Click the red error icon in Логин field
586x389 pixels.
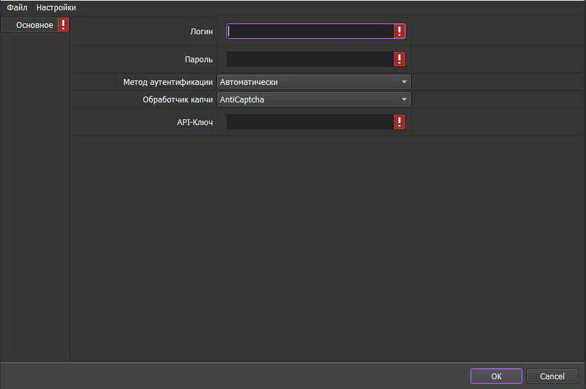coord(400,31)
